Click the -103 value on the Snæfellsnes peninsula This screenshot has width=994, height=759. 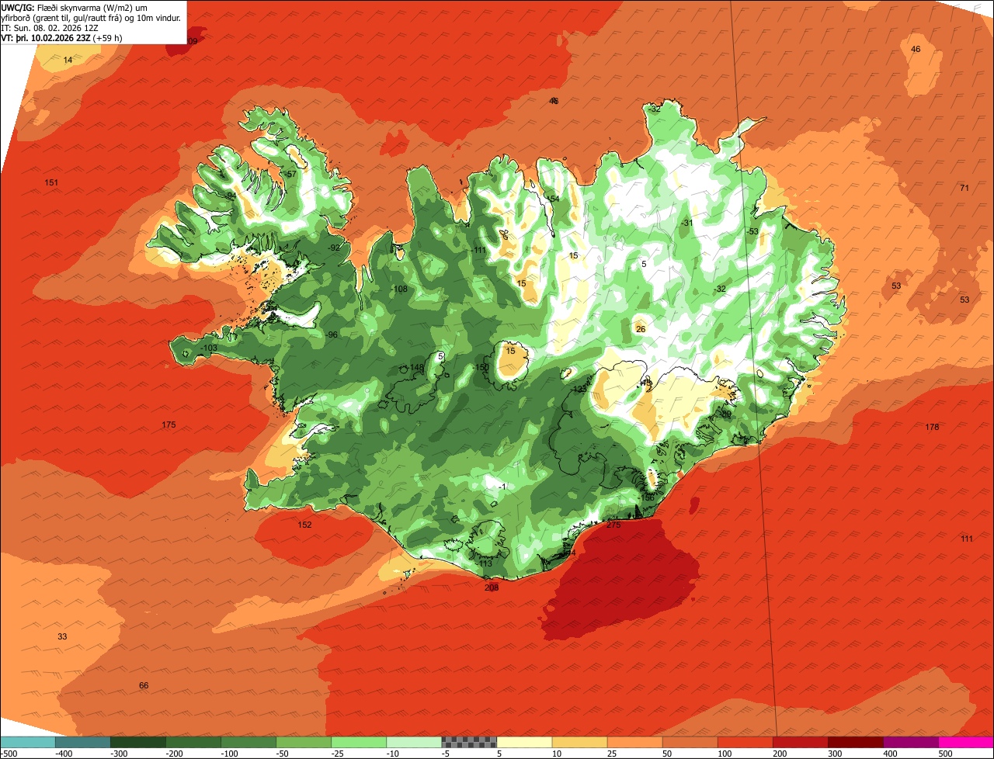click(208, 348)
